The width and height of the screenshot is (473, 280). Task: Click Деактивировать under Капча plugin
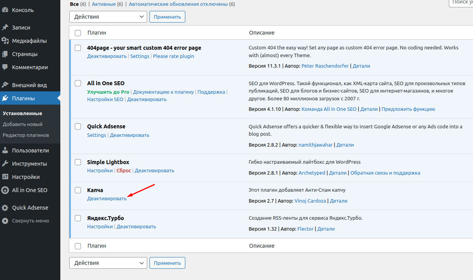(x=107, y=199)
